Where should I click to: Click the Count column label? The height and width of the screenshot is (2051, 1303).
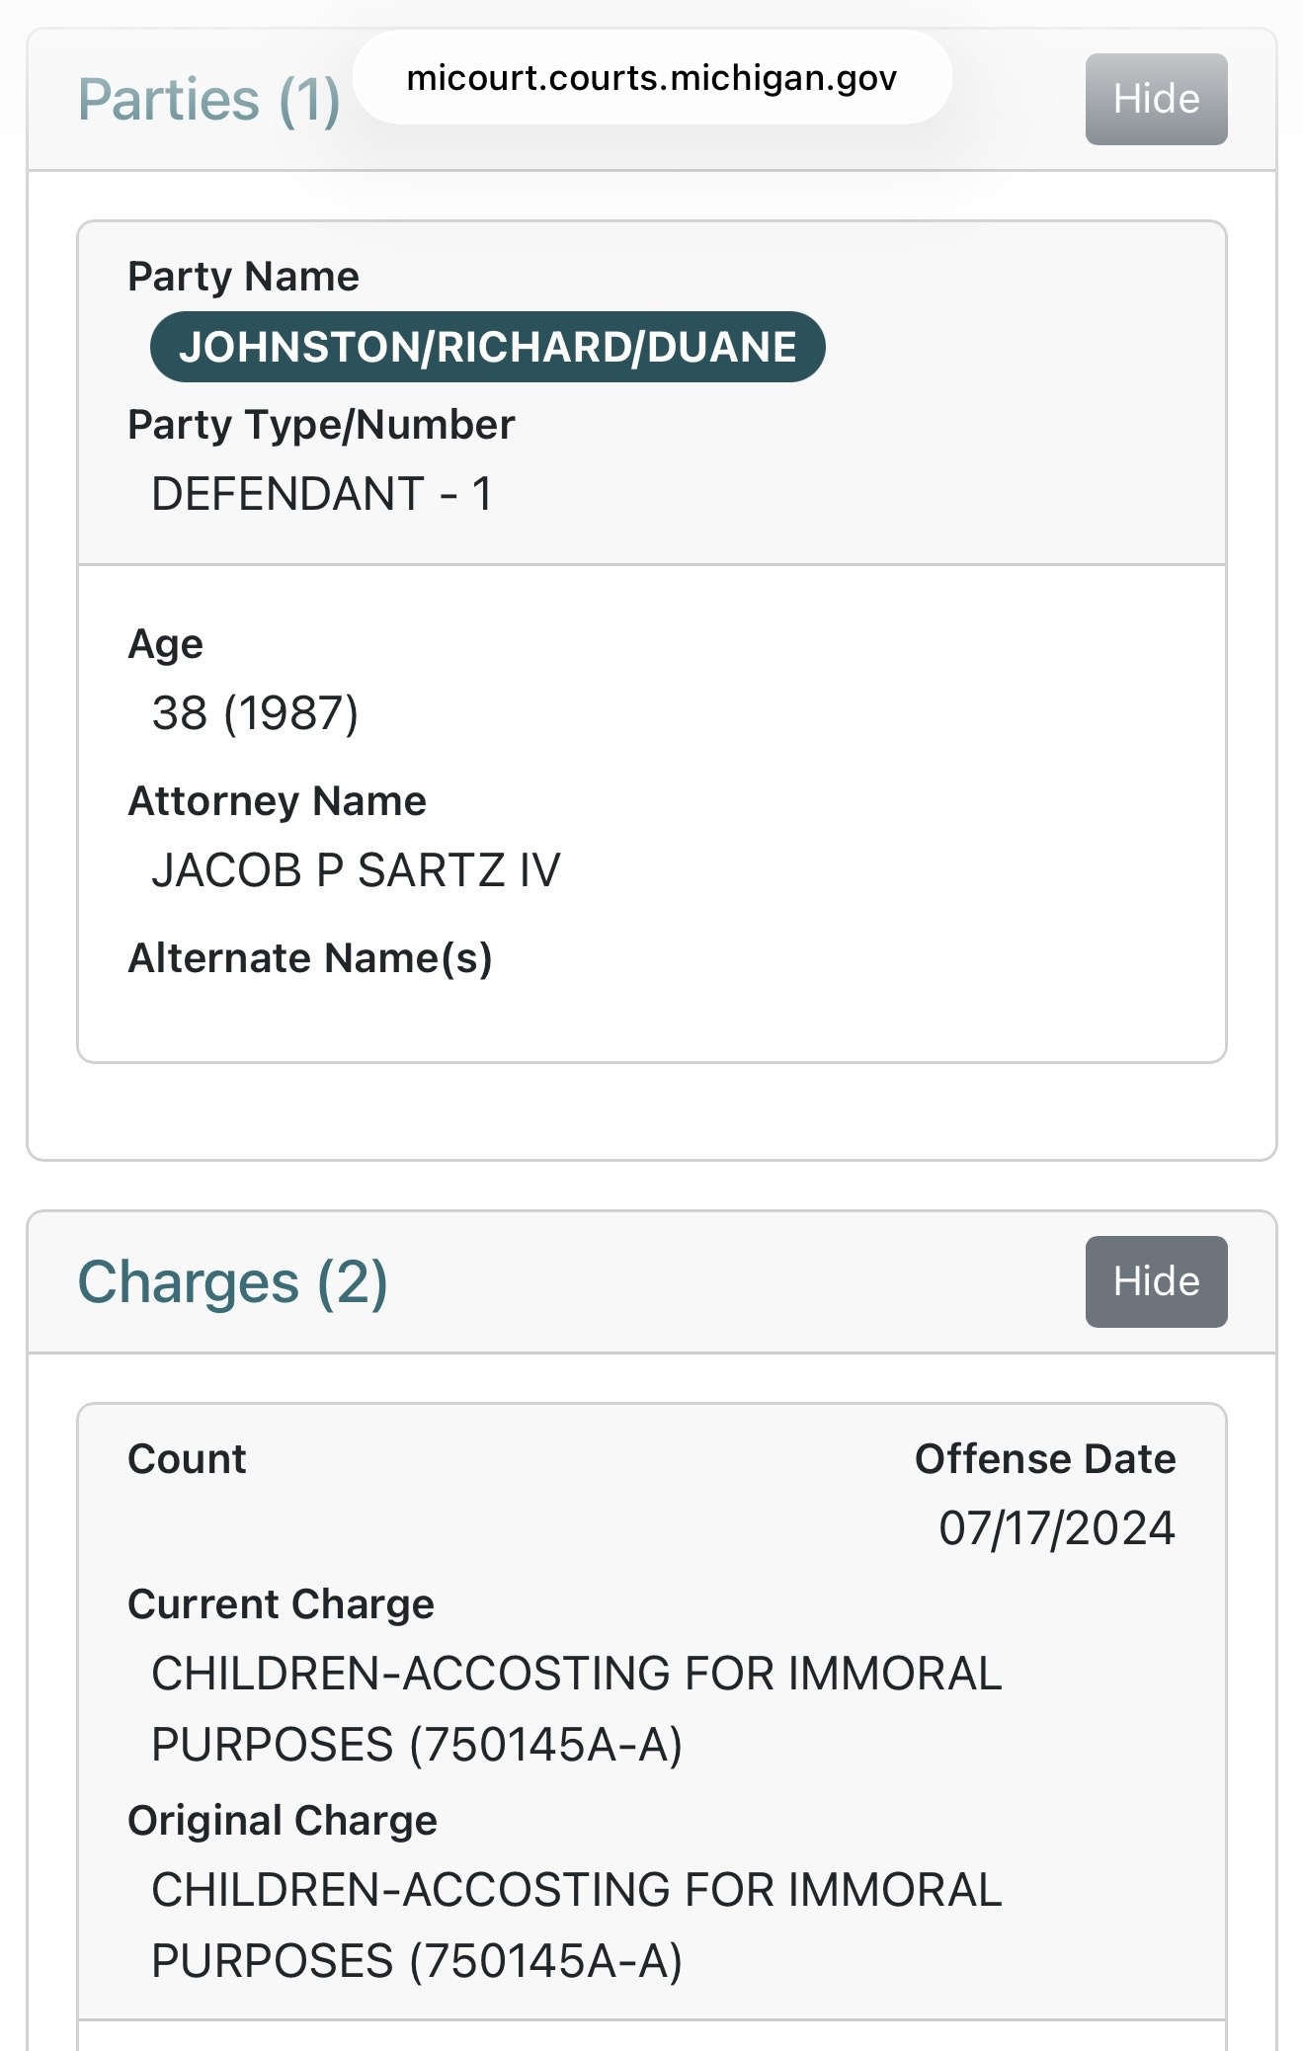[187, 1459]
